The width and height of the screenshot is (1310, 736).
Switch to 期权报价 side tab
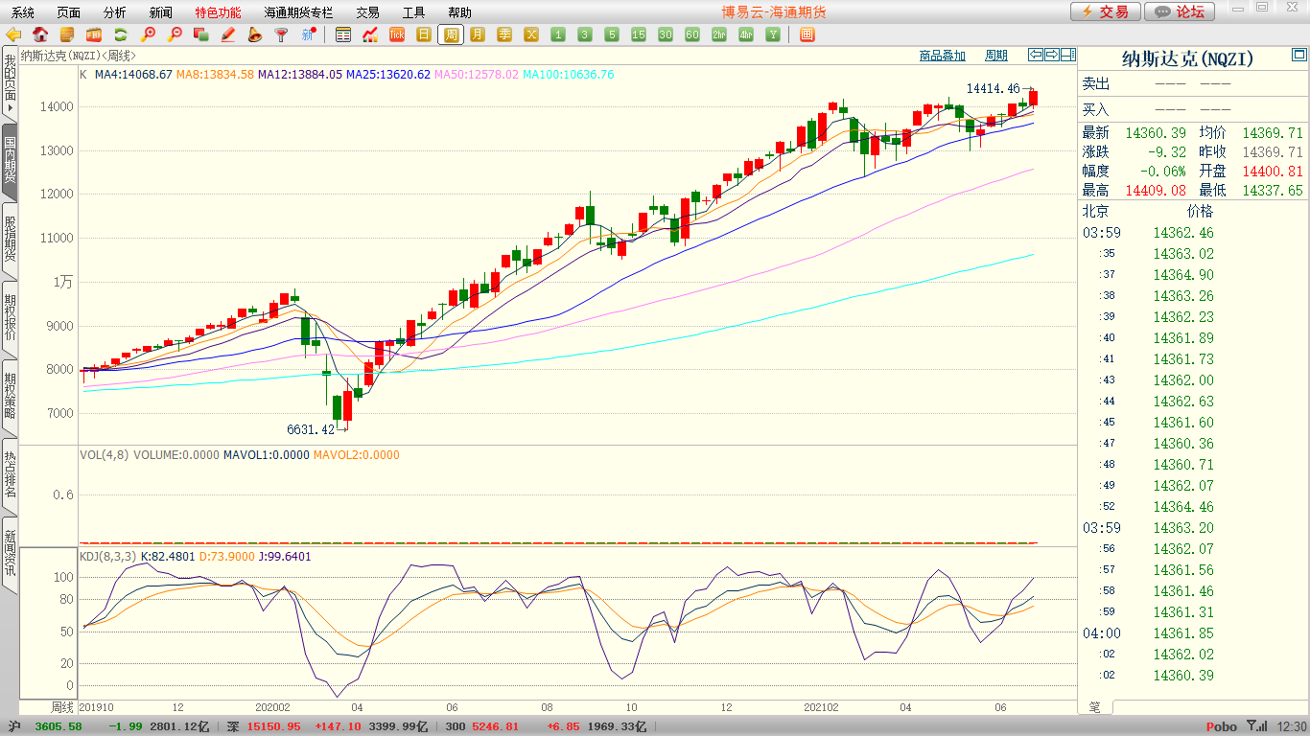[x=10, y=318]
